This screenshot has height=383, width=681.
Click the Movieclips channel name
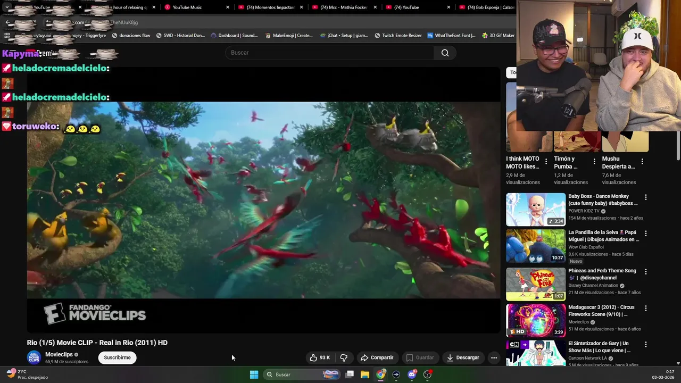(59, 354)
